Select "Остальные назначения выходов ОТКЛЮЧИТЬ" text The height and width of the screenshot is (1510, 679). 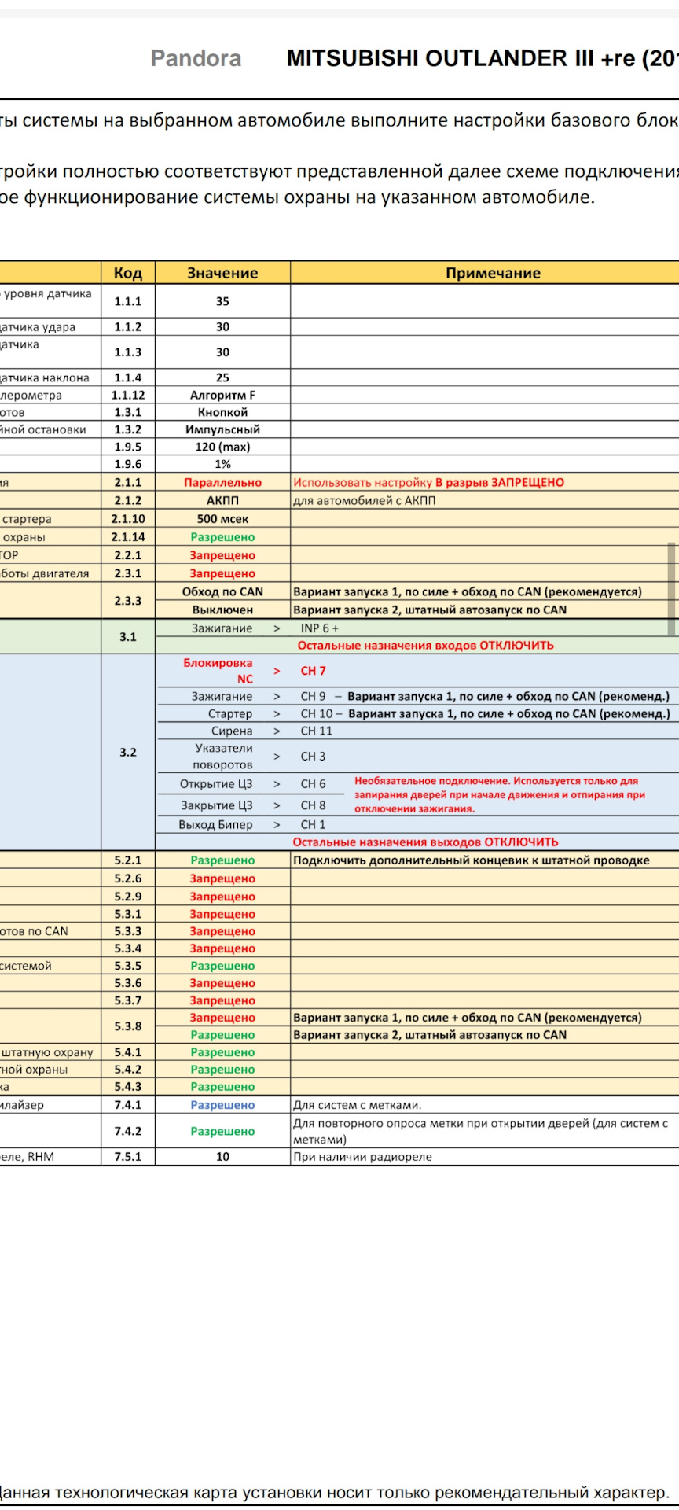tap(425, 842)
